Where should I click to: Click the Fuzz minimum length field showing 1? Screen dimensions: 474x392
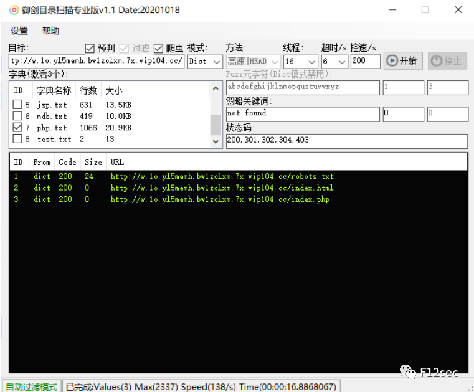tap(403, 88)
